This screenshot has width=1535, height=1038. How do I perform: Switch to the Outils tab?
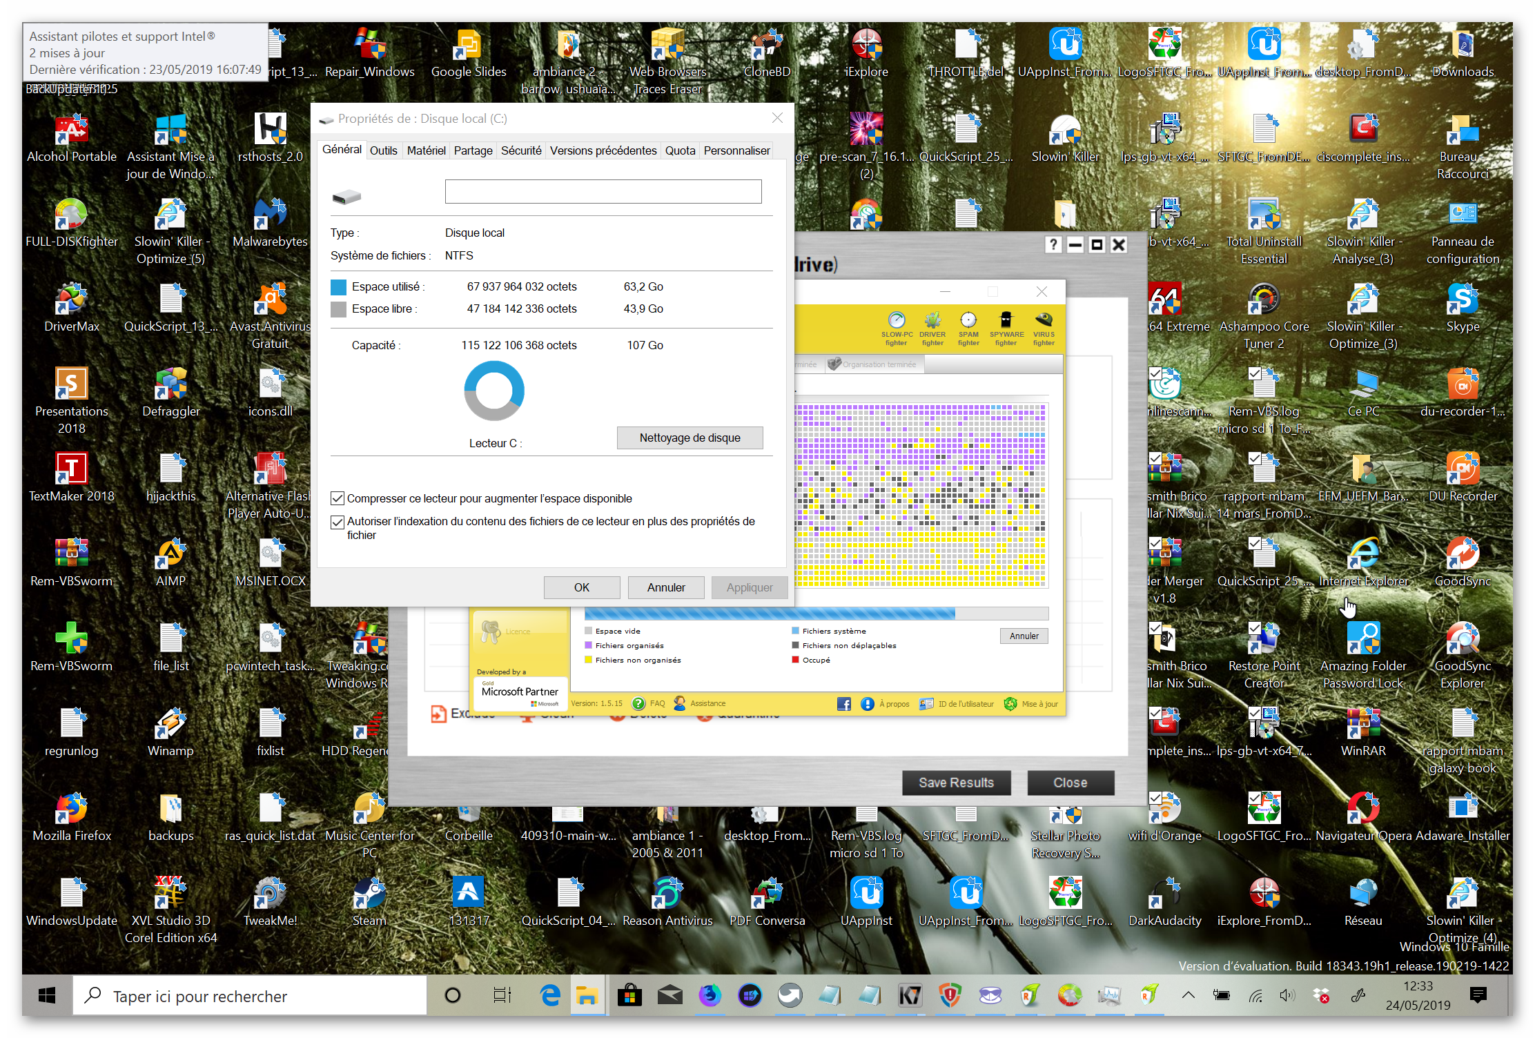click(383, 150)
